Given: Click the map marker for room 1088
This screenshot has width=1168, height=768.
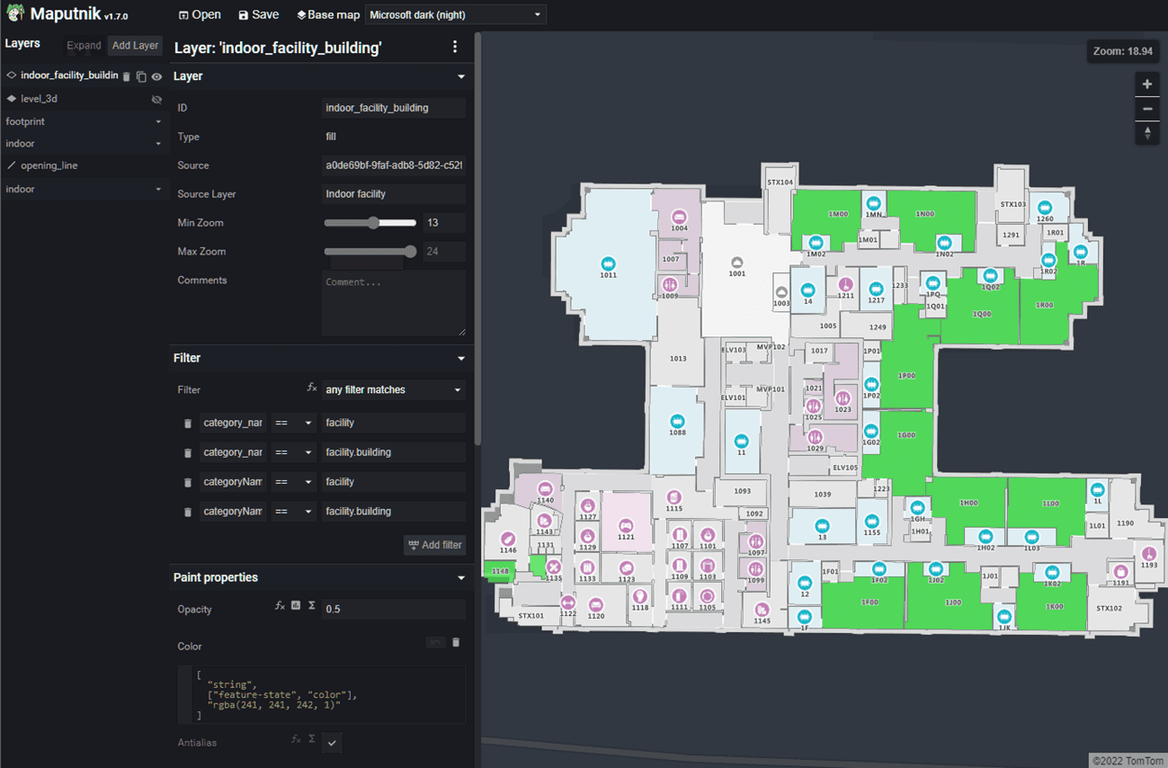Looking at the screenshot, I should coord(677,421).
